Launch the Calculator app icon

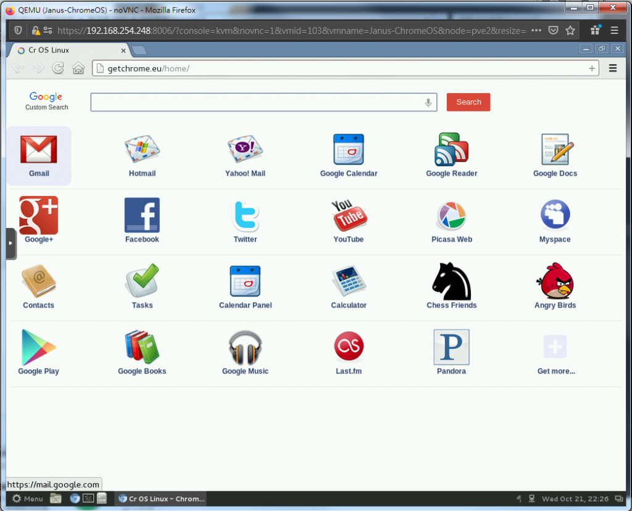coord(349,281)
